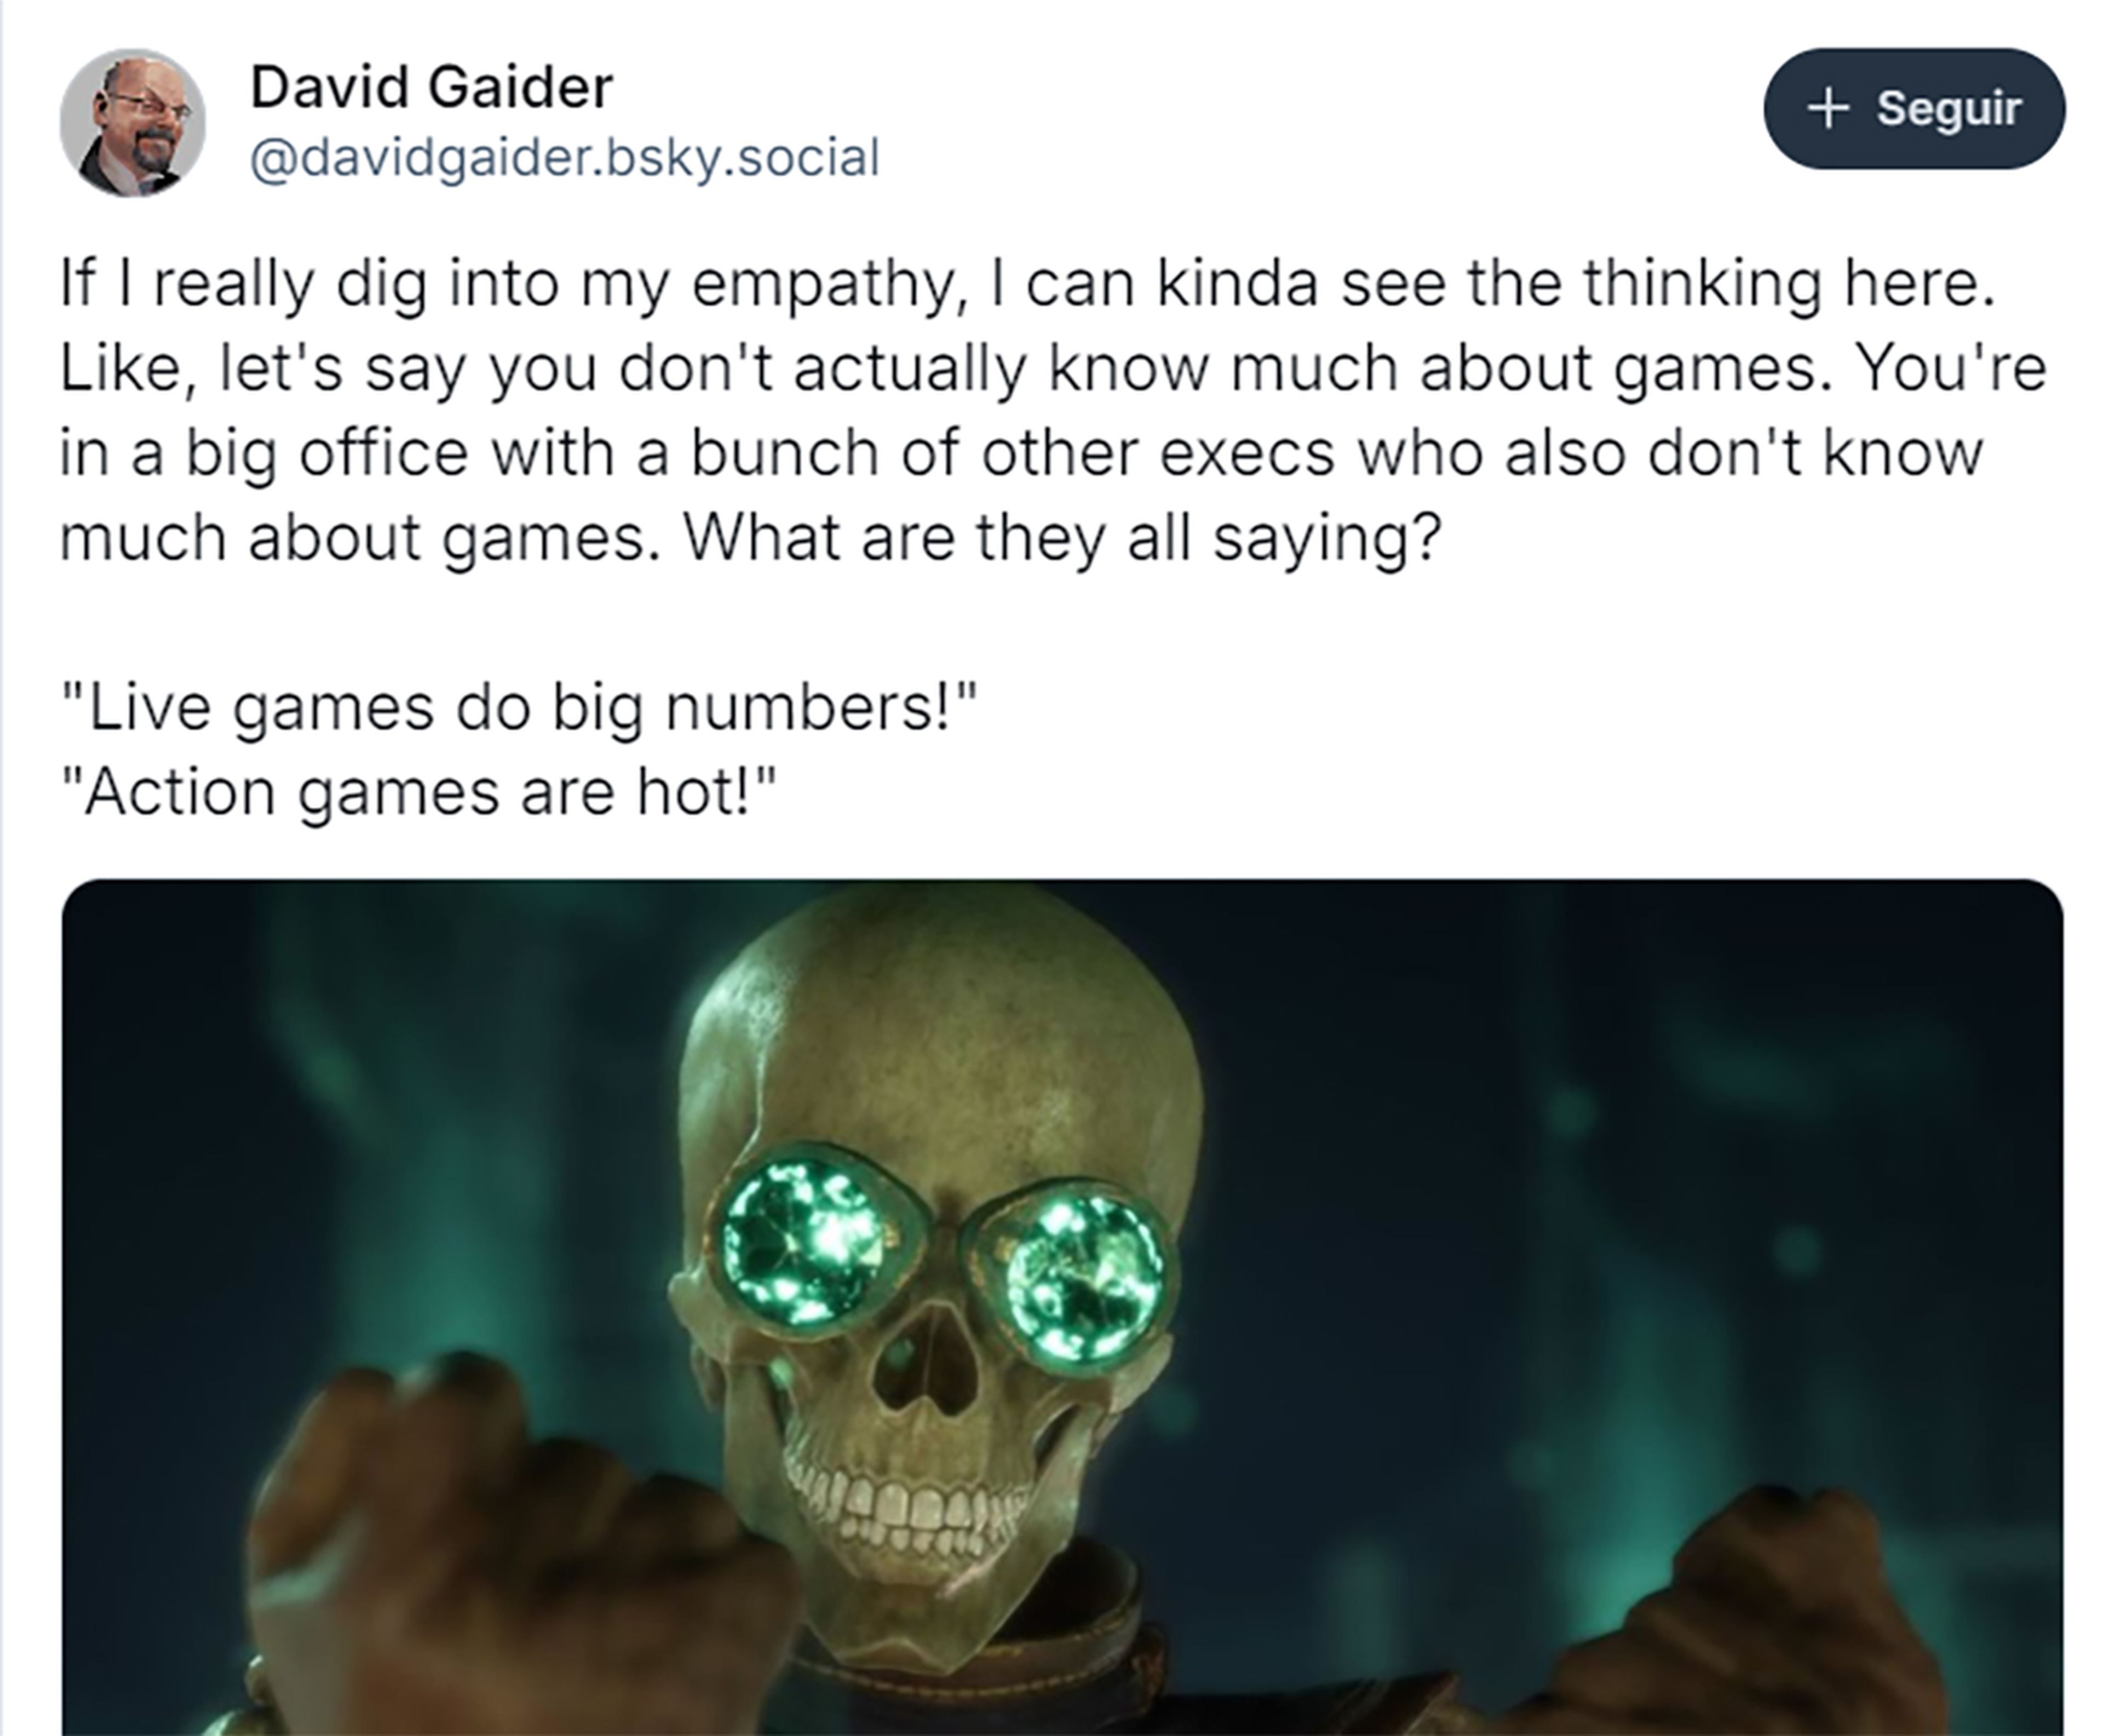Open the attached skull image
This screenshot has height=1736, width=2103.
[1062, 1307]
